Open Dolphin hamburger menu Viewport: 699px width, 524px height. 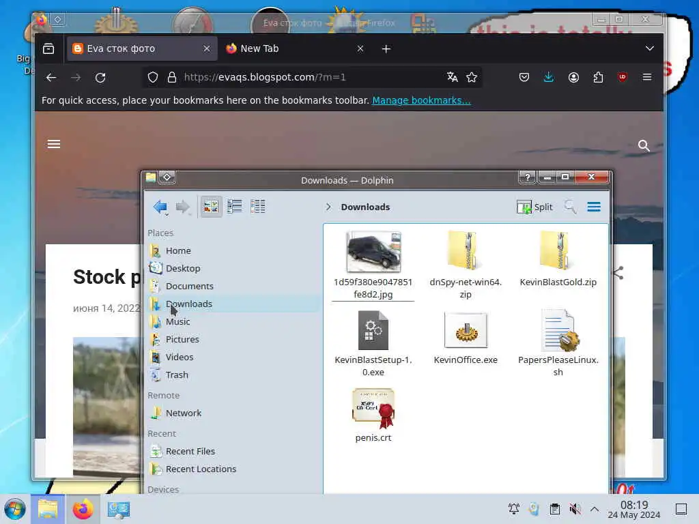pyautogui.click(x=594, y=207)
